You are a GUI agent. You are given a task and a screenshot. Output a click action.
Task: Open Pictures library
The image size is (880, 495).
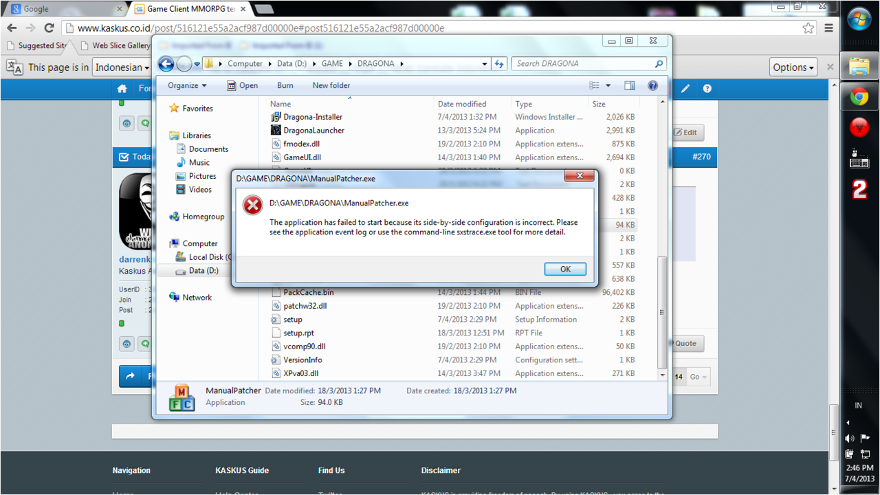tap(202, 176)
